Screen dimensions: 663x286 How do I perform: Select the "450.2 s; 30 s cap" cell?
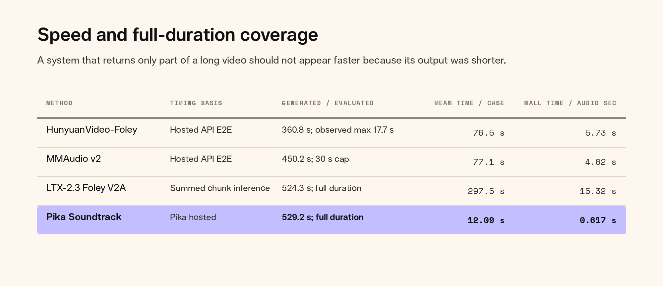tap(315, 159)
